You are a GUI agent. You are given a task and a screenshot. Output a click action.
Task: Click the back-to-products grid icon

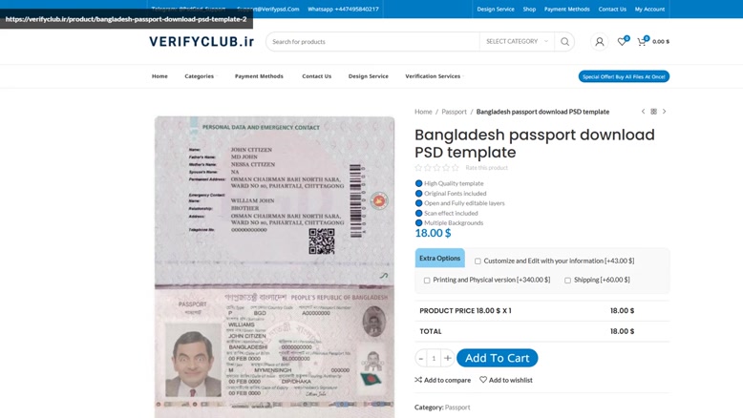coord(654,112)
